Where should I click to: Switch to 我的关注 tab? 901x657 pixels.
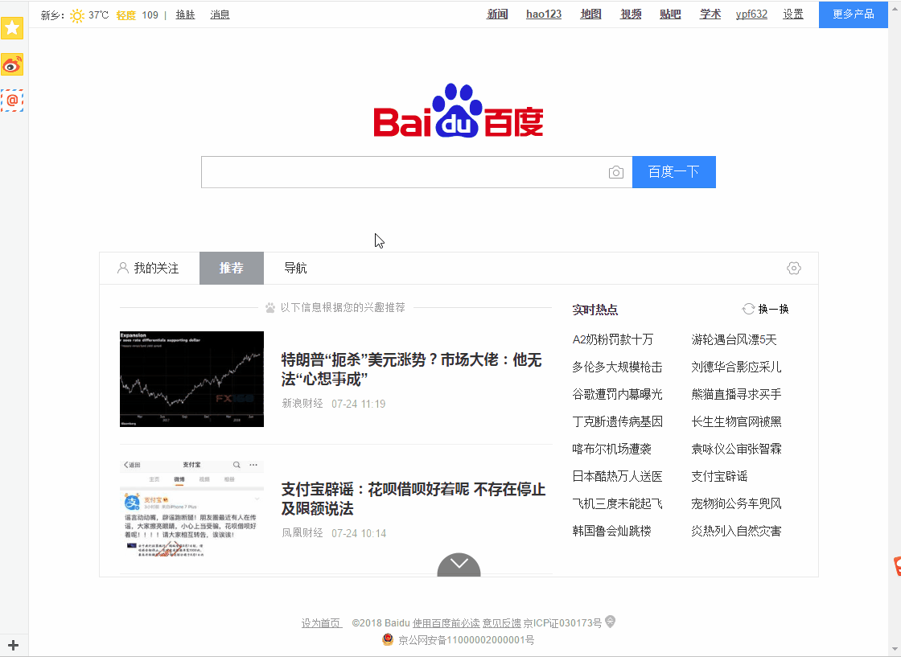pos(149,269)
